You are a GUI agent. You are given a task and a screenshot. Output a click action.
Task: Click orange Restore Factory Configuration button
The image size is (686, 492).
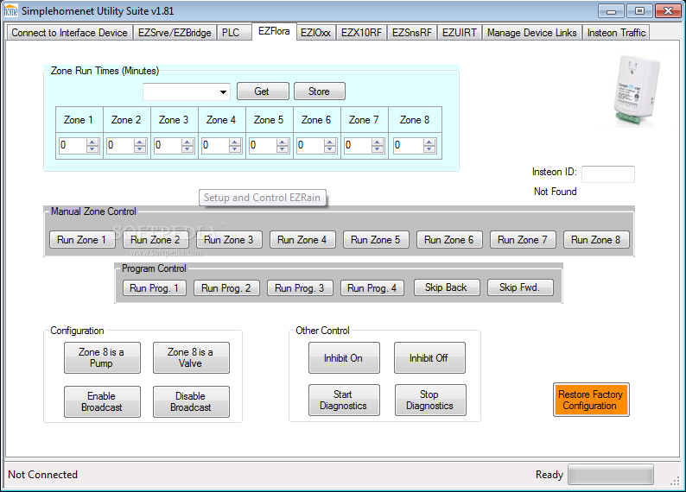coord(591,400)
